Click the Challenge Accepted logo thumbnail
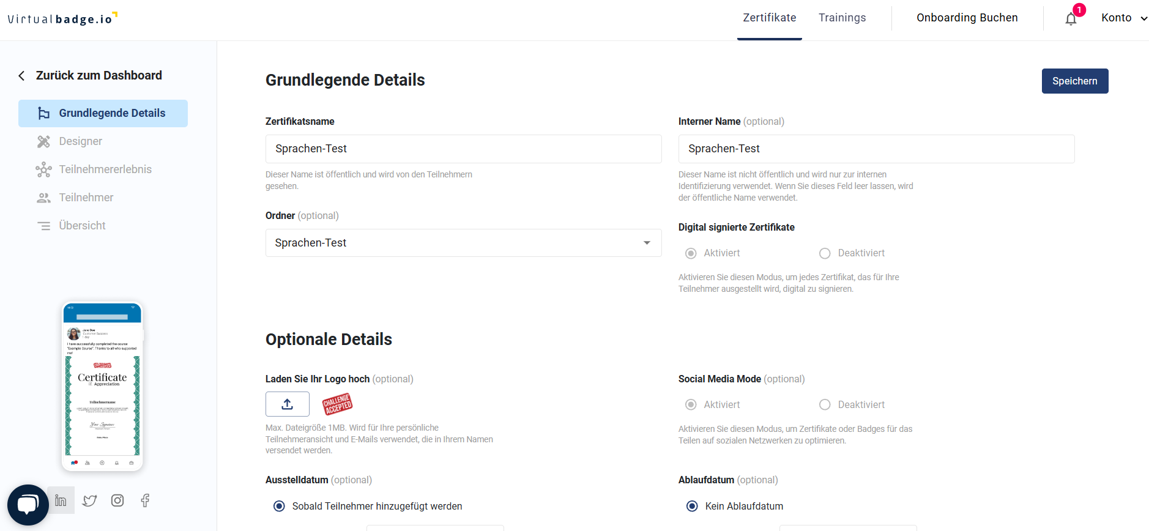The height and width of the screenshot is (531, 1149). (x=337, y=404)
